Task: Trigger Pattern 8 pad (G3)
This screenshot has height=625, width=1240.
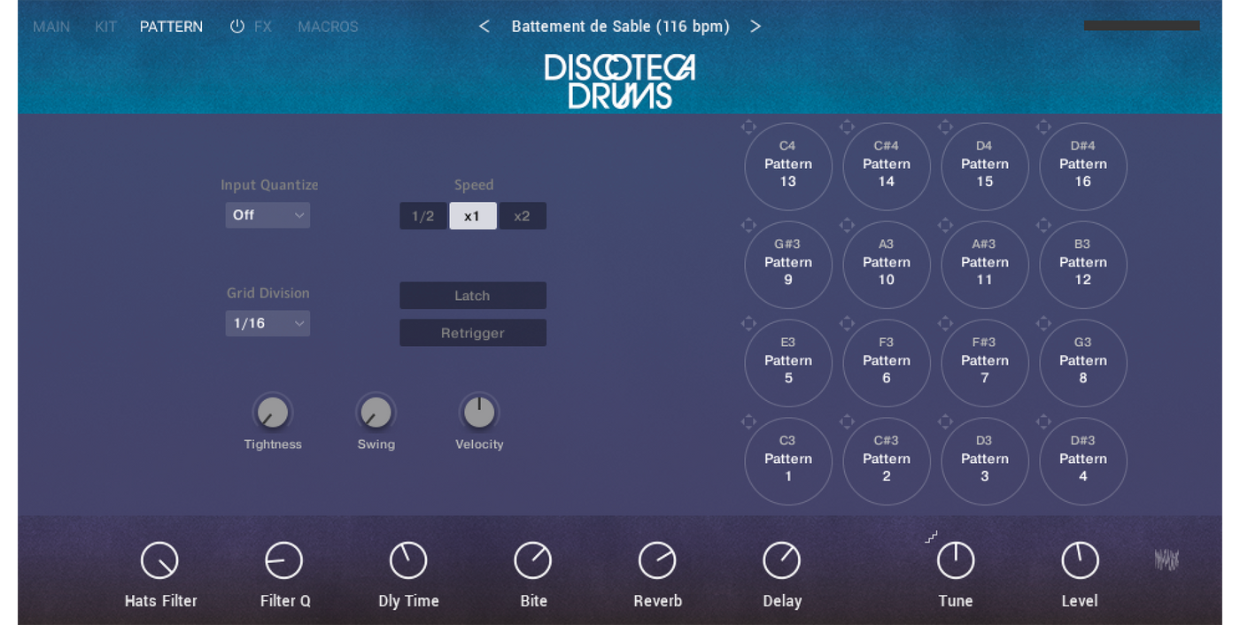Action: point(1083,363)
